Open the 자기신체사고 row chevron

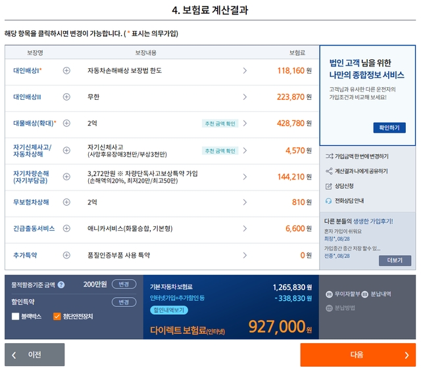245,150
